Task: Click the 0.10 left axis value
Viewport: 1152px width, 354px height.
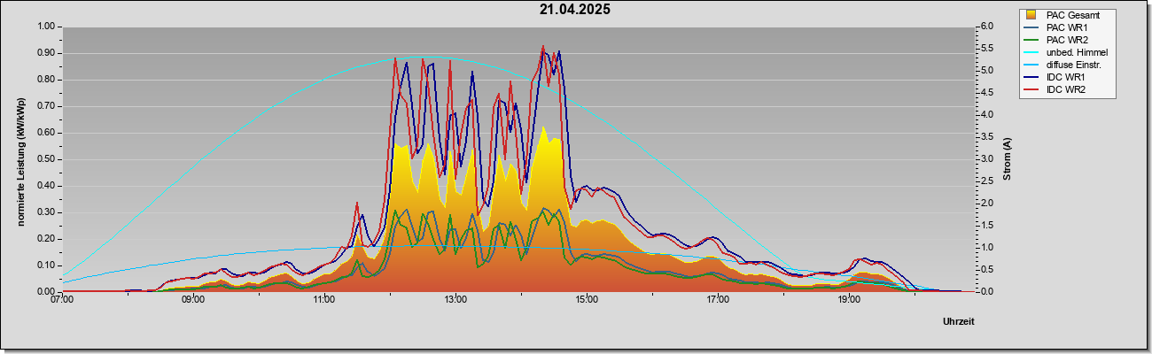Action: (46, 265)
